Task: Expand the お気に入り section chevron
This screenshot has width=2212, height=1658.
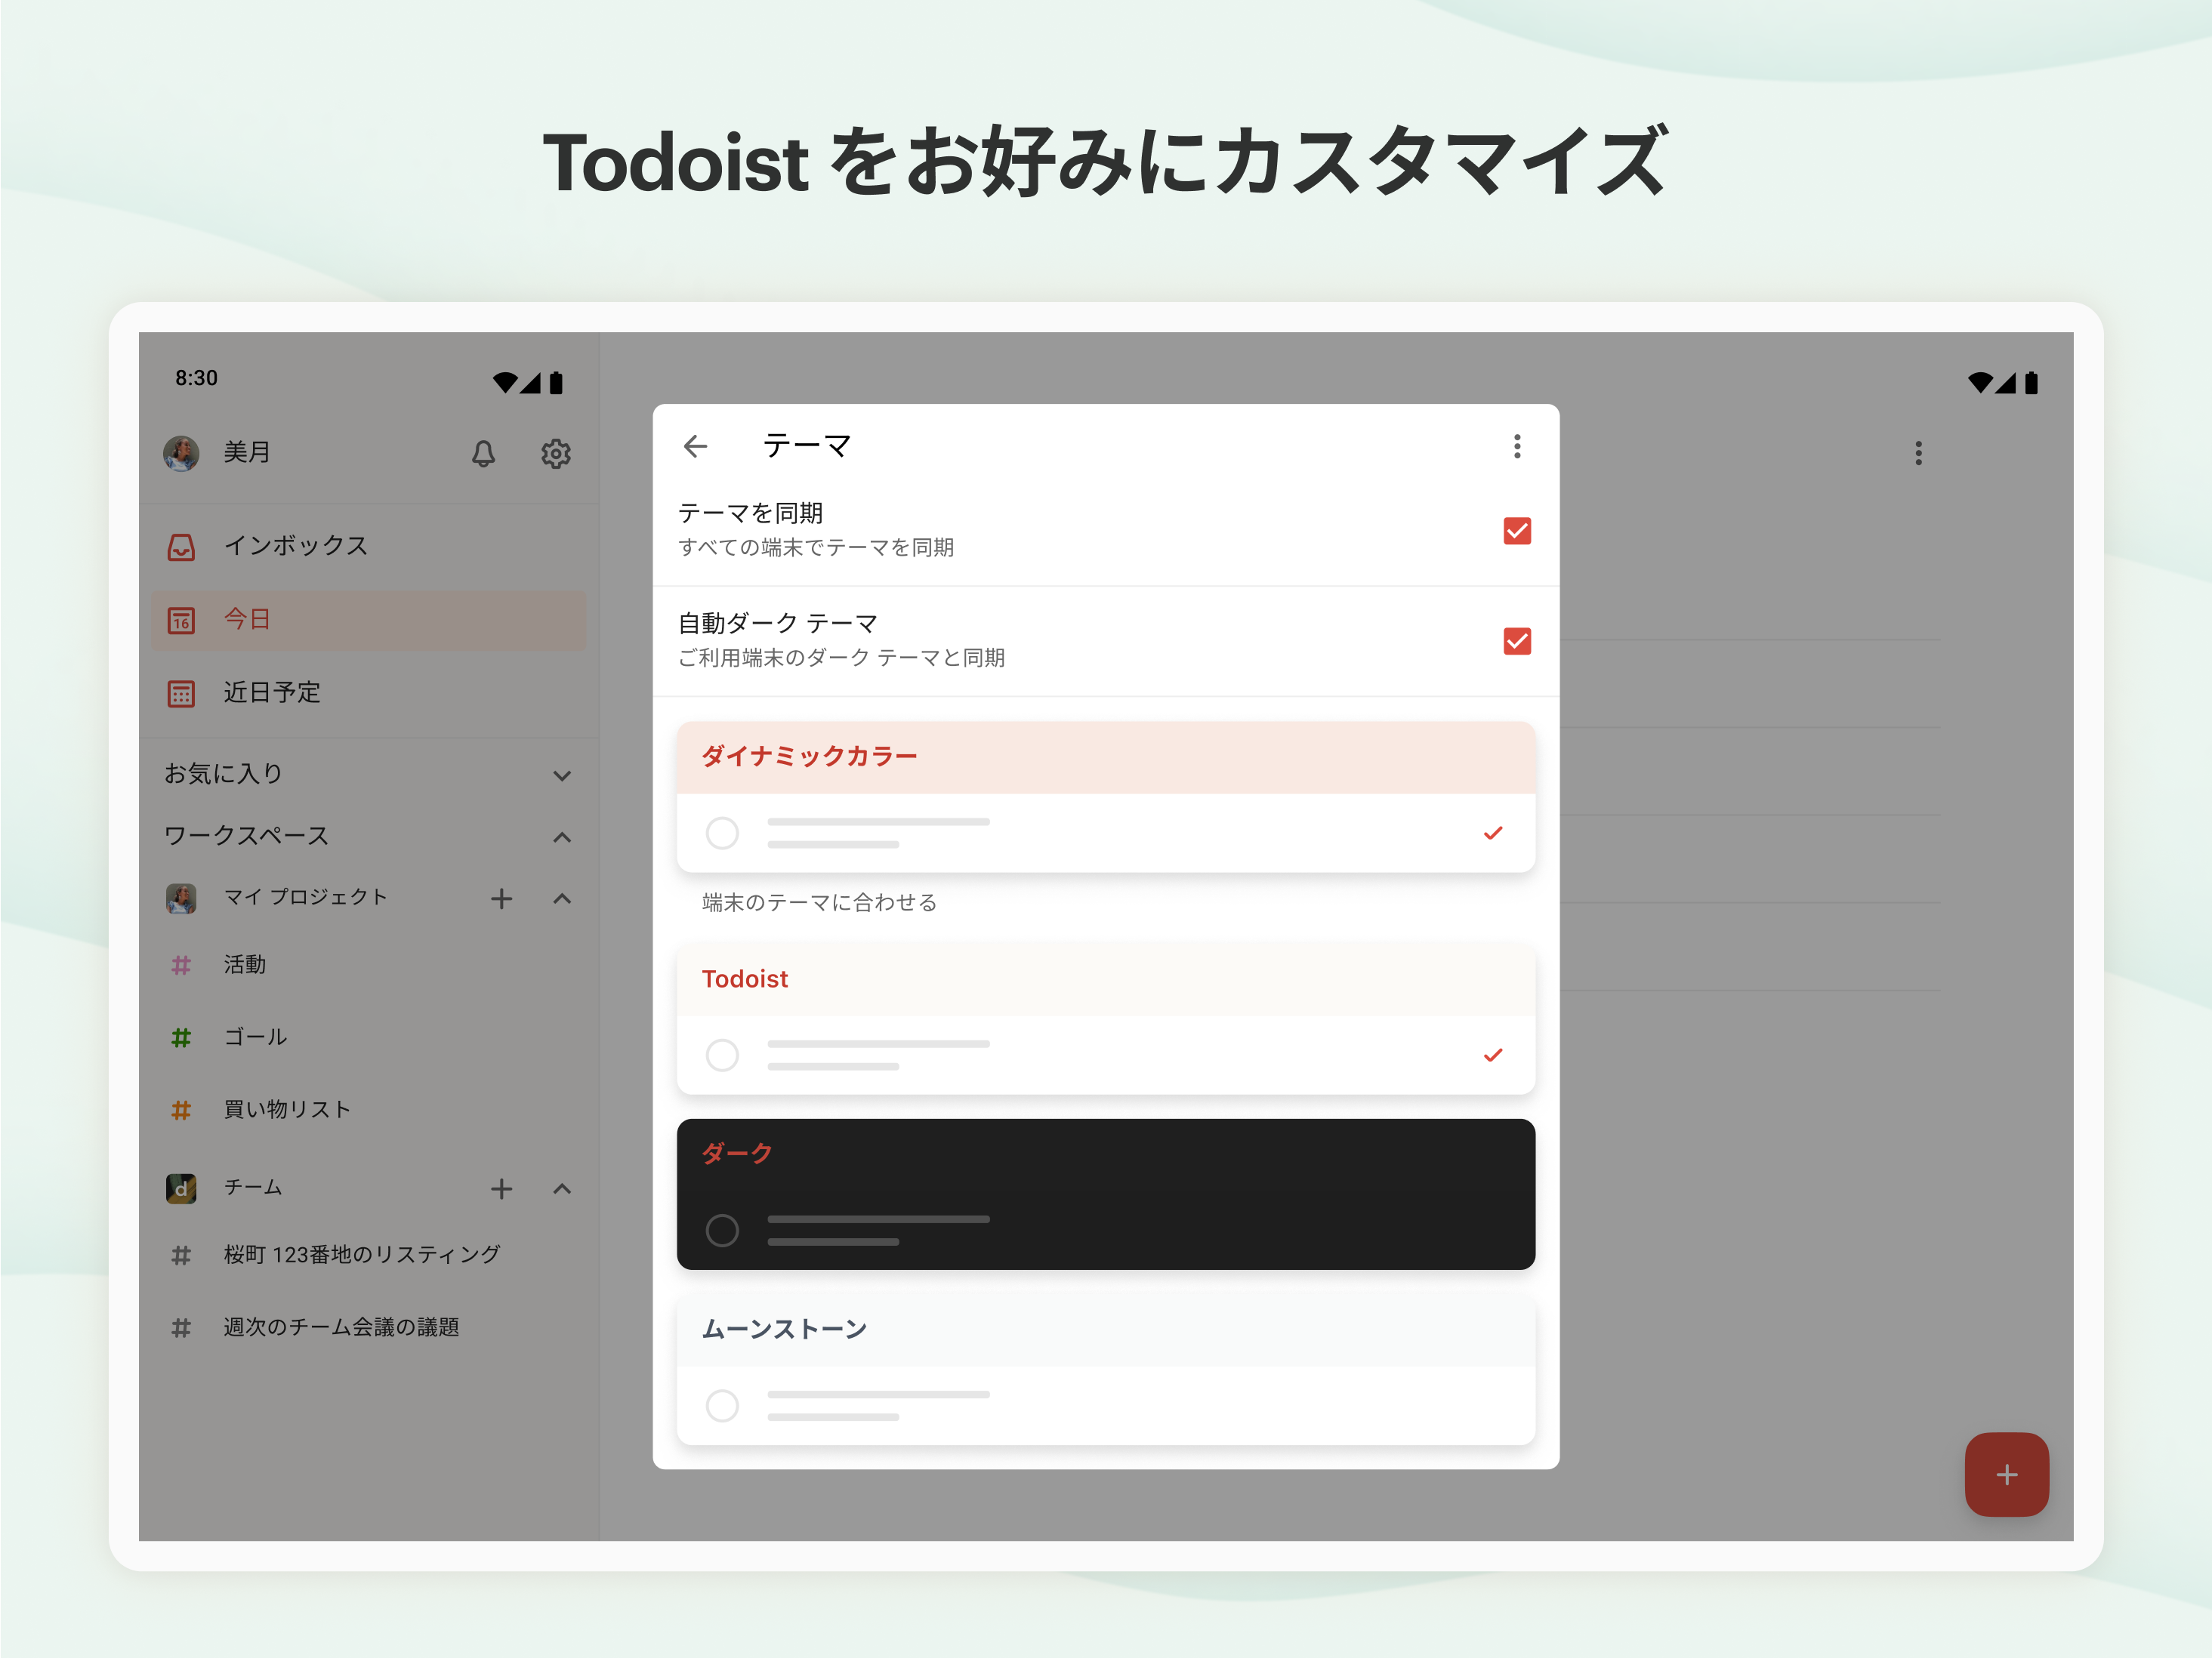Action: (x=562, y=775)
